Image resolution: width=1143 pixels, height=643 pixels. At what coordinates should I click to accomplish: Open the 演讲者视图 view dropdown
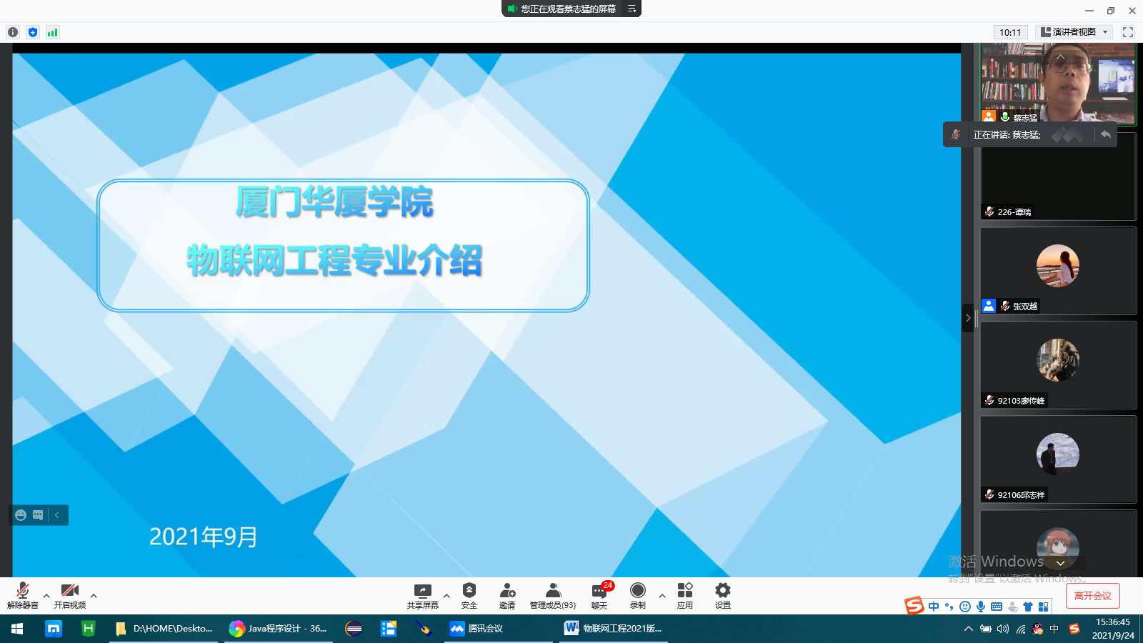[1074, 32]
